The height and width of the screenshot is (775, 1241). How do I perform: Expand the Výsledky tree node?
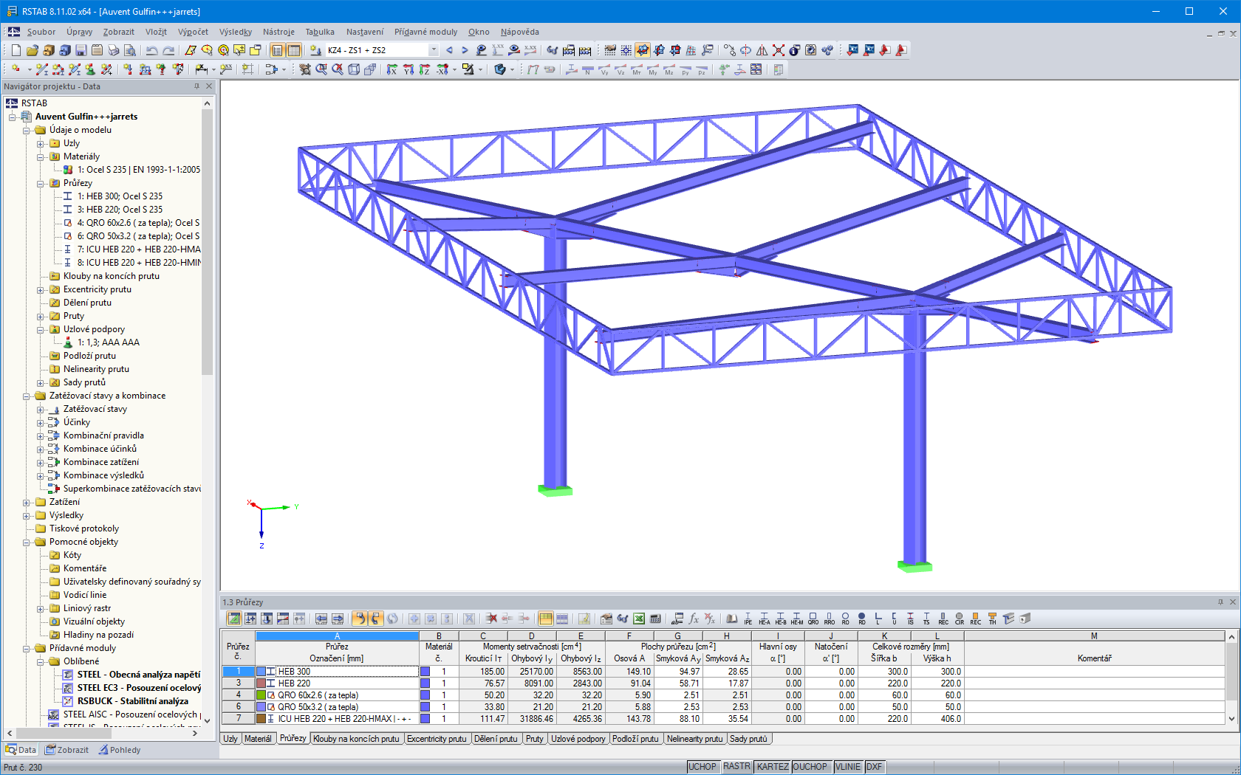pyautogui.click(x=27, y=515)
